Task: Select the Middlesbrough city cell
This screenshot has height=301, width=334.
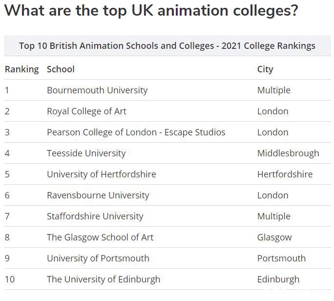Action: pos(288,153)
